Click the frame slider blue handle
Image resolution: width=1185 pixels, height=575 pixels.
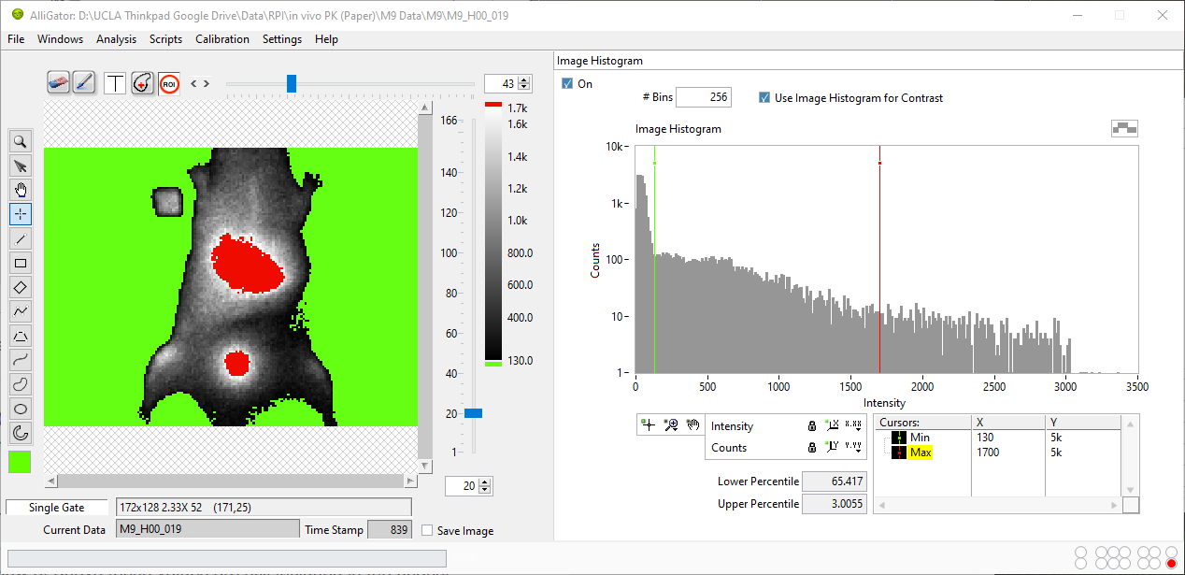click(x=292, y=83)
